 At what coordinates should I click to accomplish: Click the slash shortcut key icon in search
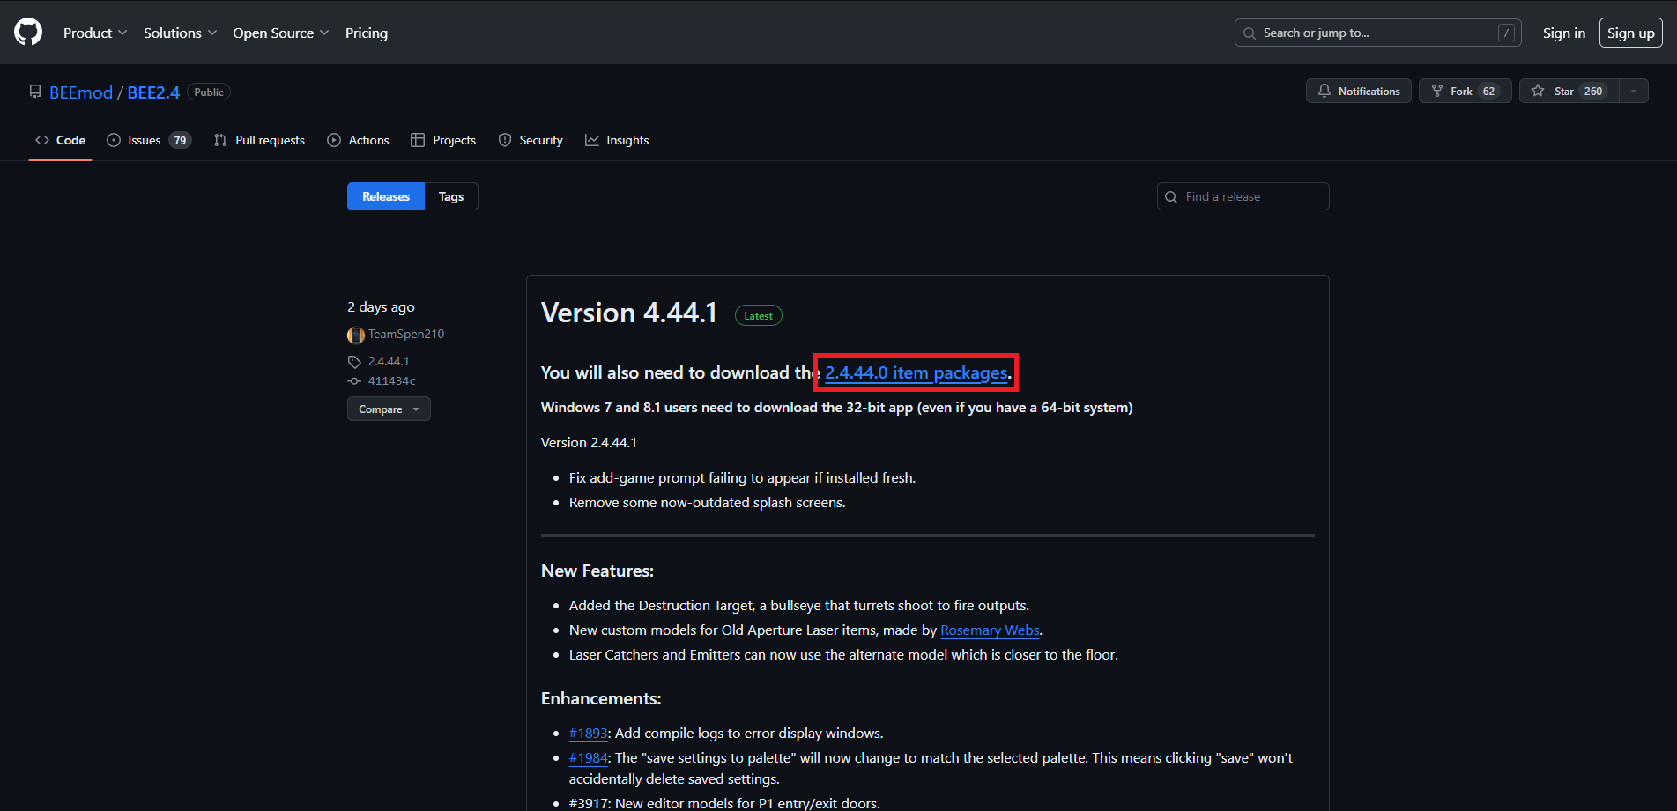pos(1507,33)
